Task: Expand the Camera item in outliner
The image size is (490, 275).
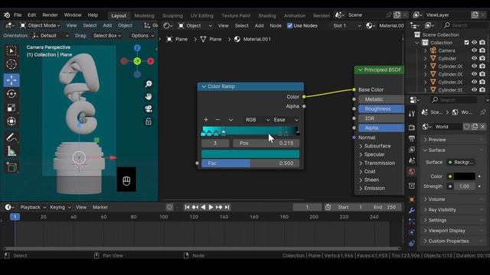Action: tap(426, 50)
